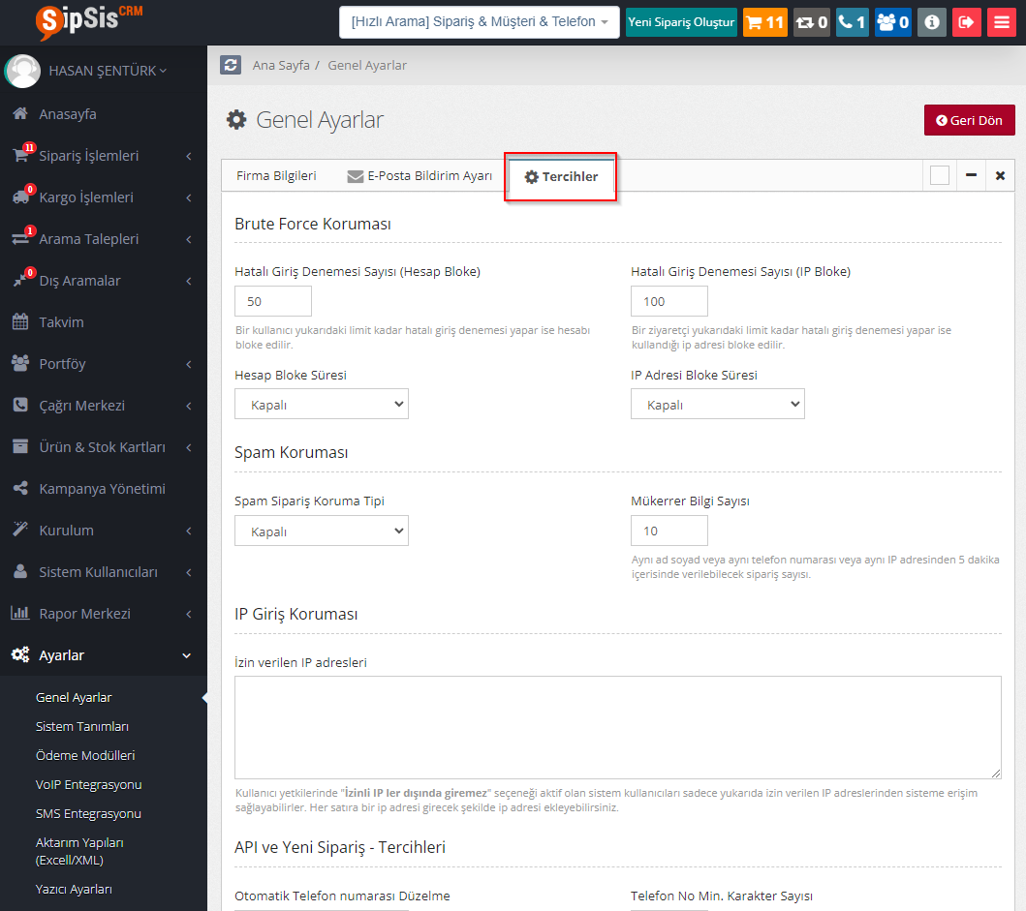Switch to the Firma Bilgileri tab
The image size is (1026, 911).
(x=276, y=176)
